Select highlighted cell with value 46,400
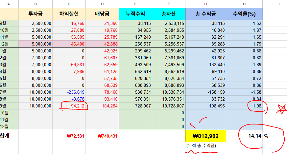 69,44
